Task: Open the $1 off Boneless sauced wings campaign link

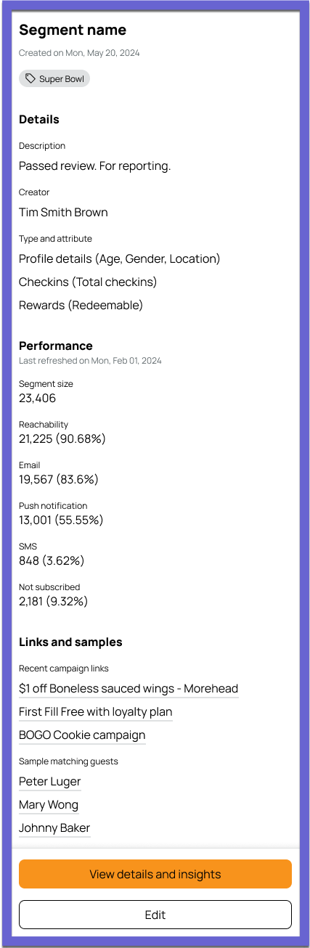Action: [129, 689]
